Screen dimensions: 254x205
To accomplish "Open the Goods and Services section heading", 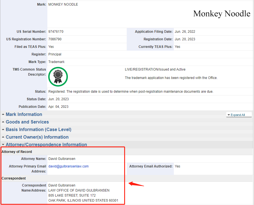I will [x=27, y=122].
